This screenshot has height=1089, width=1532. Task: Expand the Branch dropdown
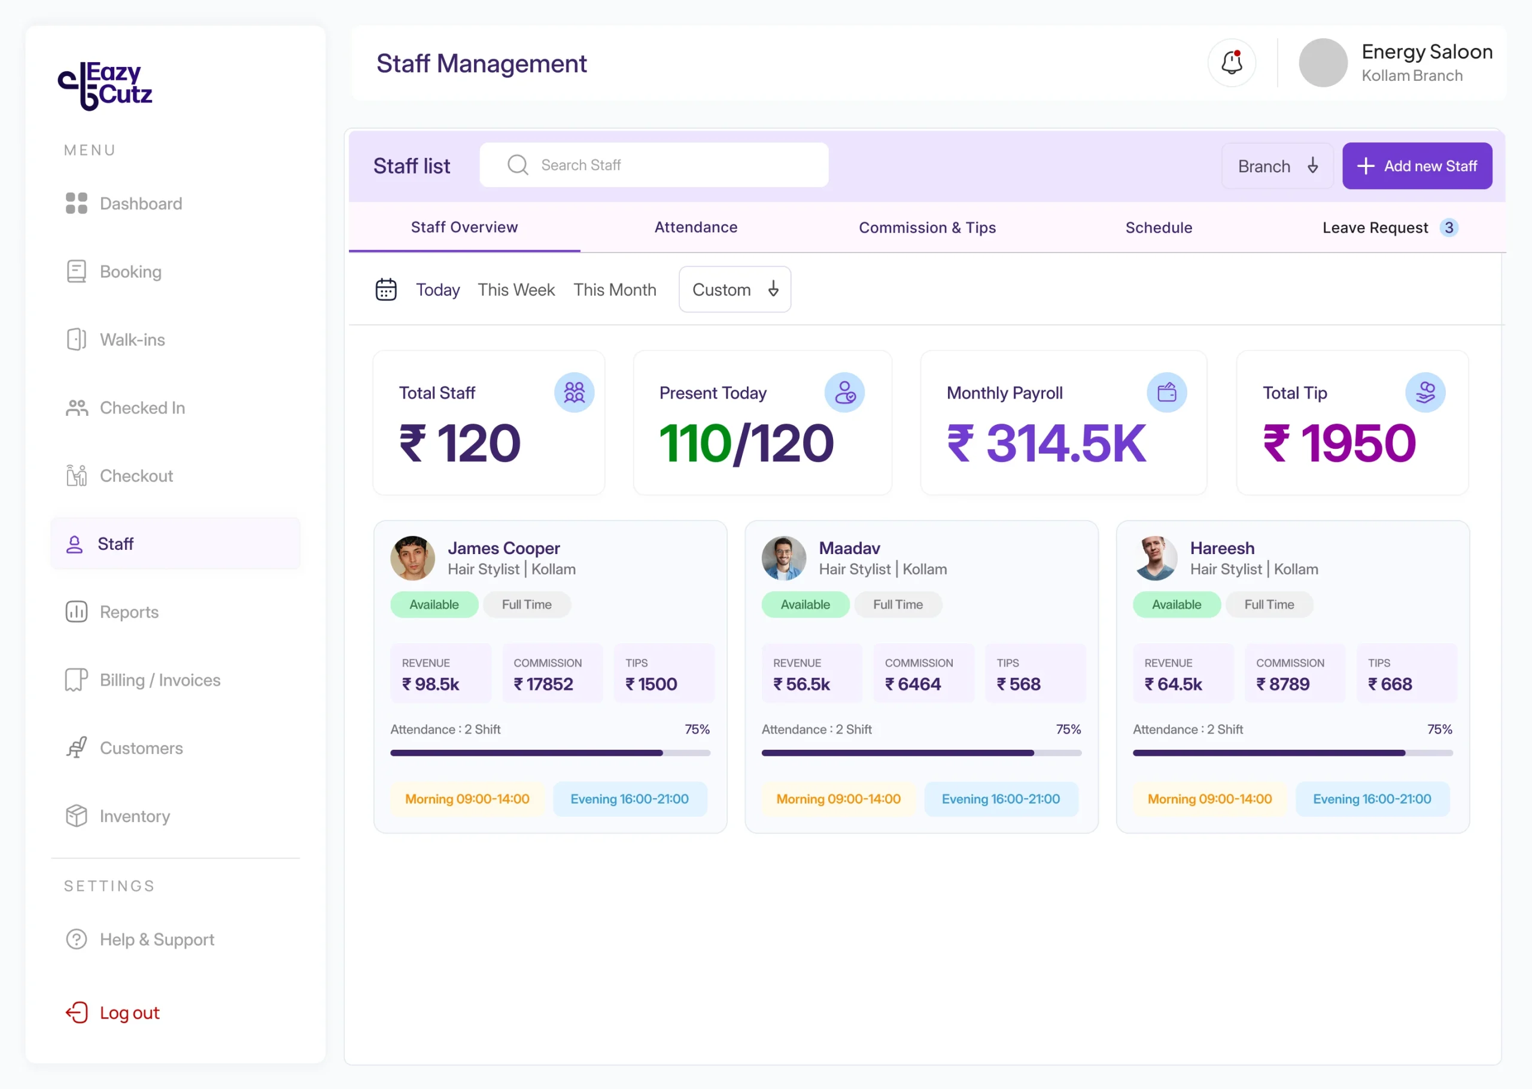(1277, 166)
